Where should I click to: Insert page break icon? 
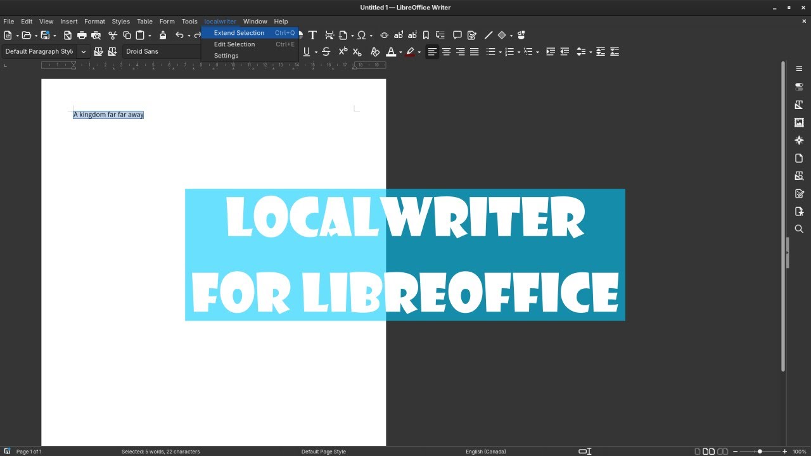pyautogui.click(x=329, y=35)
